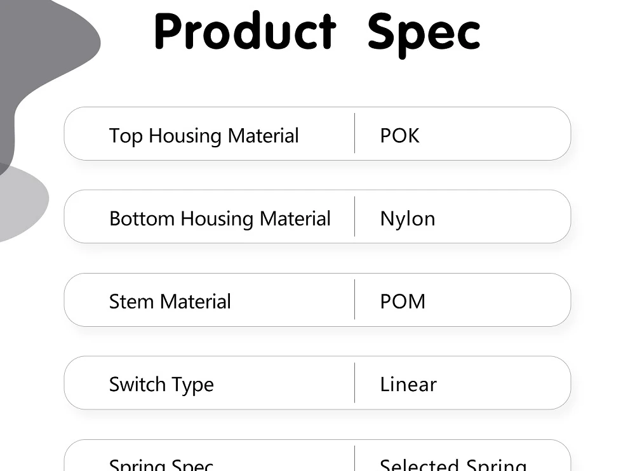
Task: Click the Linear value text
Action: point(408,385)
